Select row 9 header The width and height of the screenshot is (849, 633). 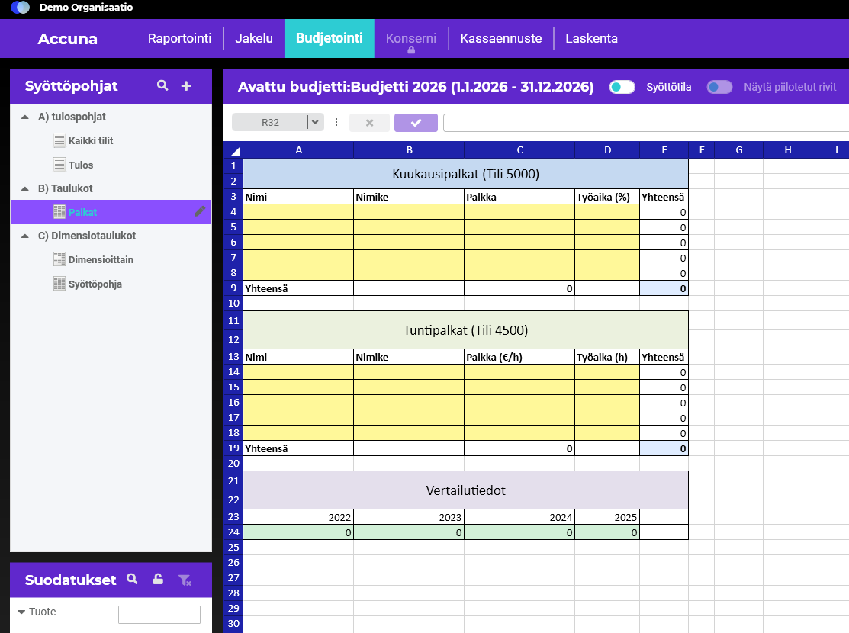point(233,288)
